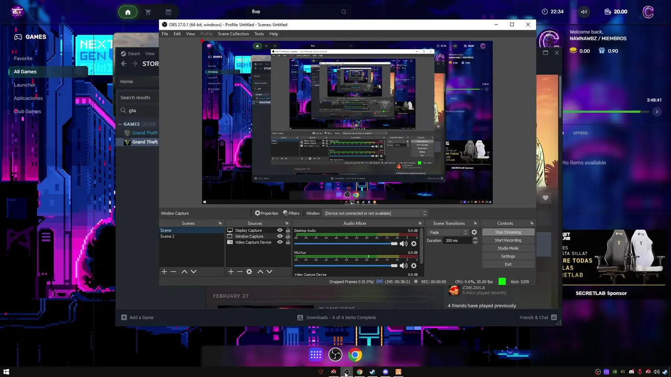Open the Help menu in OBS
The width and height of the screenshot is (671, 377).
click(274, 34)
